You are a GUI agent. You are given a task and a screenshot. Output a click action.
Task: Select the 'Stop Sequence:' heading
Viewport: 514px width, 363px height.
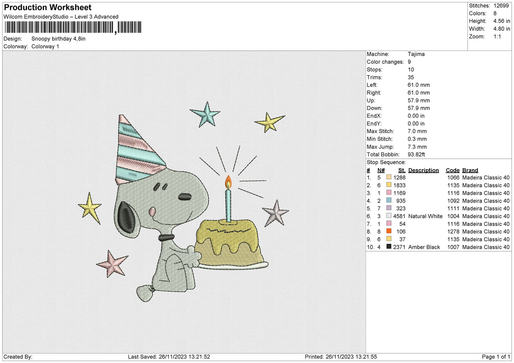(x=386, y=162)
